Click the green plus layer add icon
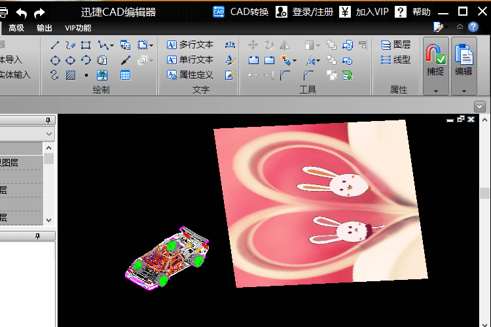The height and width of the screenshot is (327, 491). pyautogui.click(x=348, y=75)
